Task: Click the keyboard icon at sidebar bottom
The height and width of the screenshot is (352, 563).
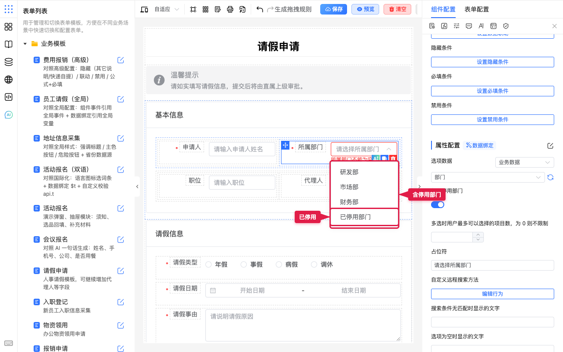Action: pyautogui.click(x=8, y=343)
